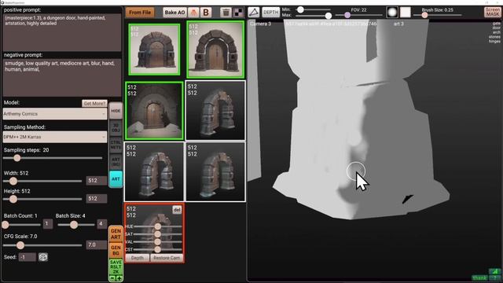Image resolution: width=503 pixels, height=283 pixels.
Task: Open the Arthemy Comics model dropdown
Action: pos(55,114)
